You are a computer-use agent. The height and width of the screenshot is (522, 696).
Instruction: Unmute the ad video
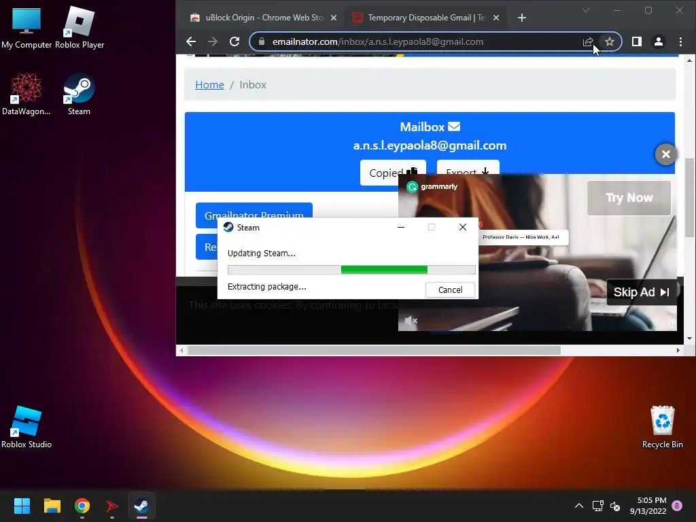click(411, 321)
